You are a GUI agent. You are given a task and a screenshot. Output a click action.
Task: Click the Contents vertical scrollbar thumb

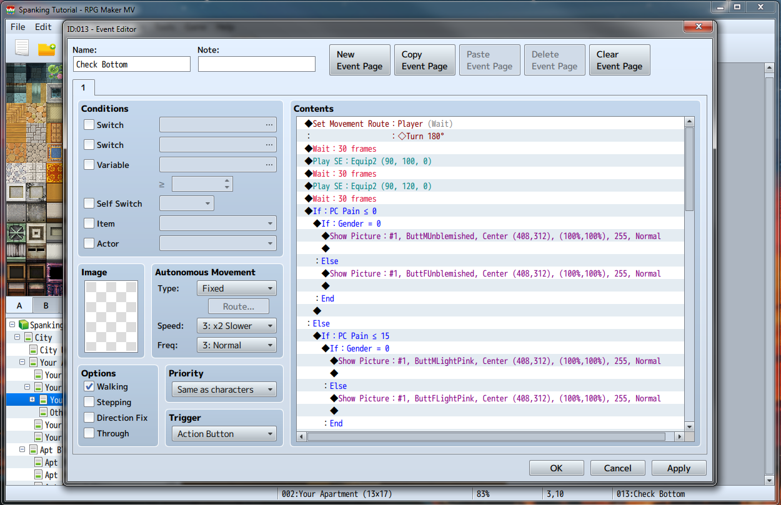coord(689,169)
